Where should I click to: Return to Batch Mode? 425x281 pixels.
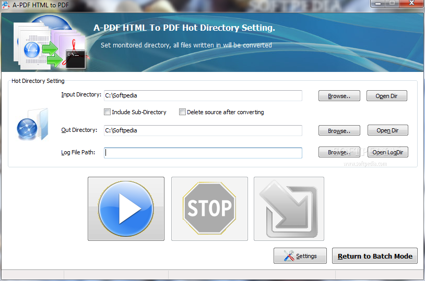pyautogui.click(x=375, y=256)
